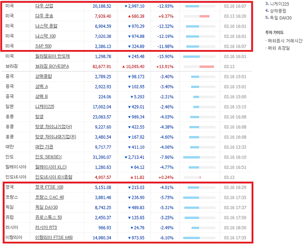This screenshot has width=305, height=248.
Task: Click the 말레이시아 country cell
Action: 16,167
